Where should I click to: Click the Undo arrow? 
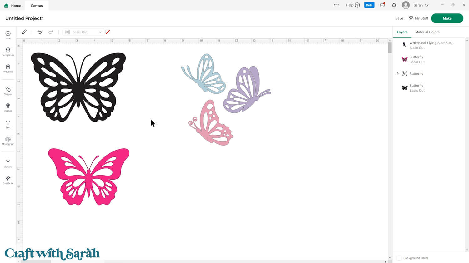(39, 32)
